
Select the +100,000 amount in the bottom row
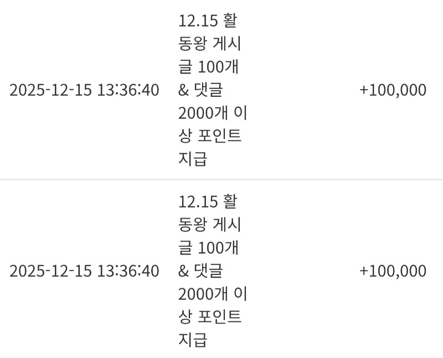[x=393, y=271]
